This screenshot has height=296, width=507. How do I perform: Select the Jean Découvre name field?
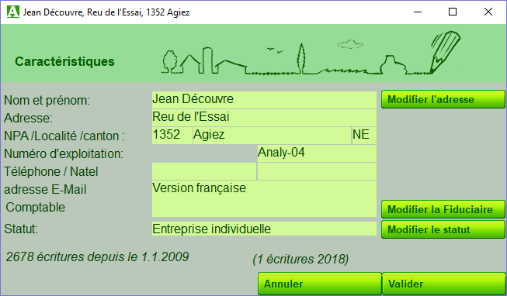click(x=264, y=100)
